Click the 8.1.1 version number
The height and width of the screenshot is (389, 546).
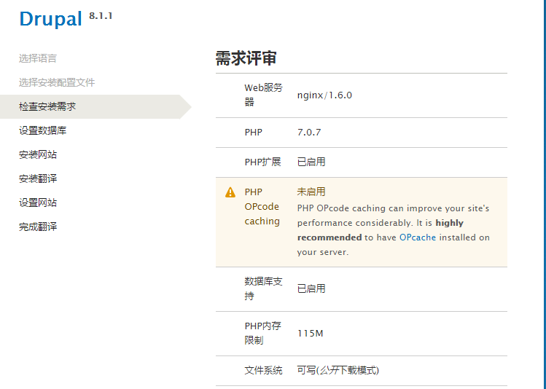pos(101,15)
